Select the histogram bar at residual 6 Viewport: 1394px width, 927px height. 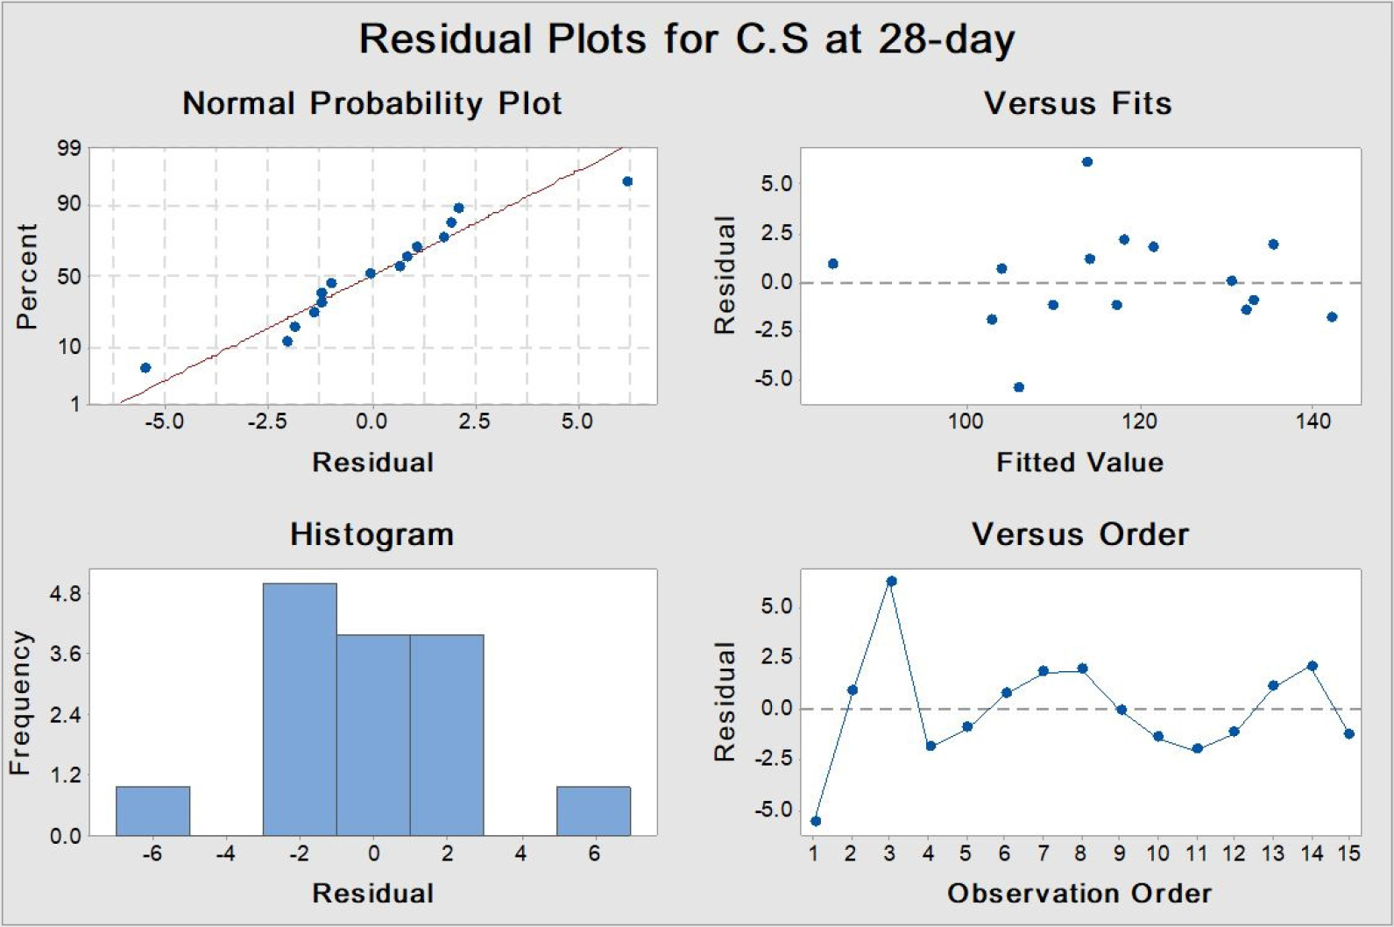(x=593, y=810)
